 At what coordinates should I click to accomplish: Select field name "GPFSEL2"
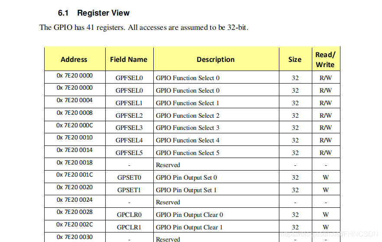129,116
